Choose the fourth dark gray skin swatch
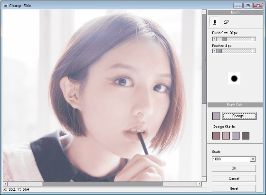This screenshot has height=195, width=266. pos(246,136)
